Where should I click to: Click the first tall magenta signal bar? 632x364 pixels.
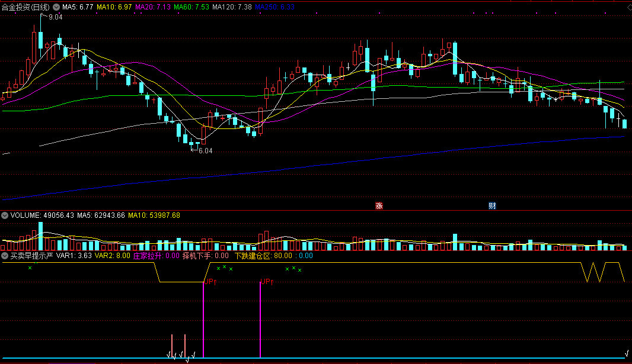[203, 320]
